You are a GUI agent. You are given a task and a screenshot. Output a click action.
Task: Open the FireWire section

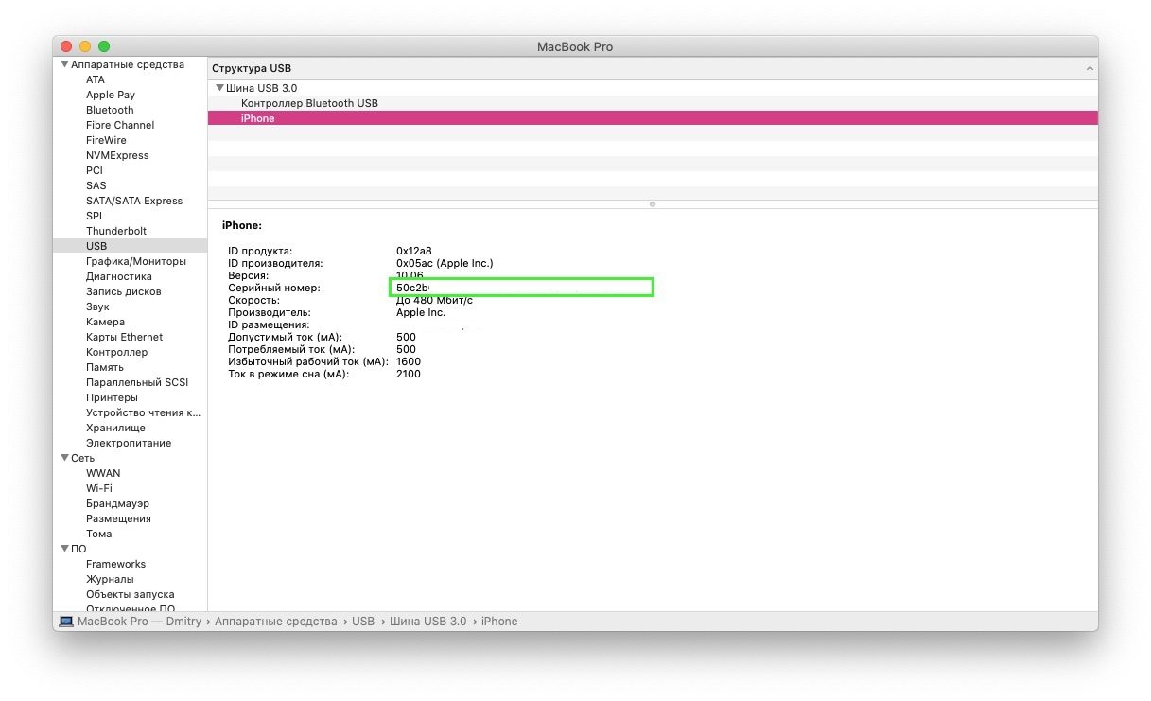(106, 140)
